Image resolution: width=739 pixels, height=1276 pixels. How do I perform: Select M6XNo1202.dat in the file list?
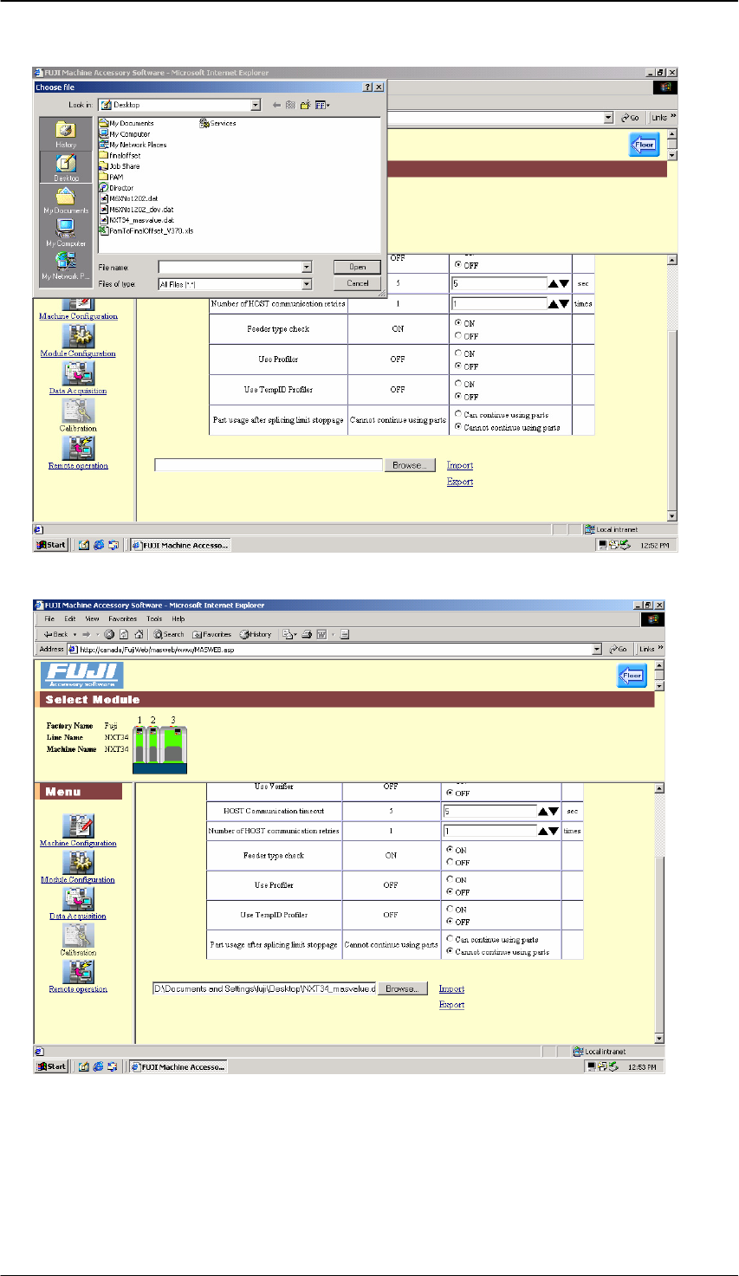tap(128, 198)
